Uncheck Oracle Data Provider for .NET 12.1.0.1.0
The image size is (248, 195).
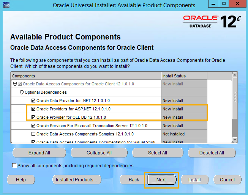(x=33, y=101)
